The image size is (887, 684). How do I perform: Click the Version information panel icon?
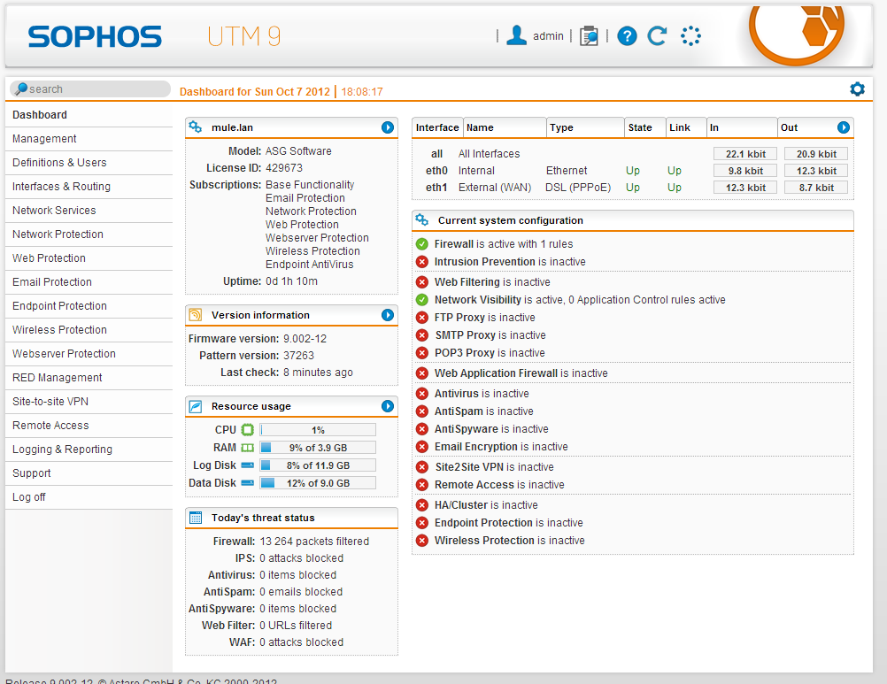(x=195, y=315)
